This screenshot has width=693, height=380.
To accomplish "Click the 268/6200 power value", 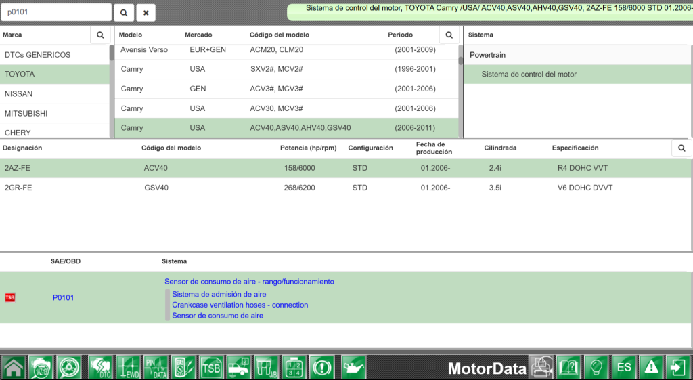I will (x=299, y=188).
